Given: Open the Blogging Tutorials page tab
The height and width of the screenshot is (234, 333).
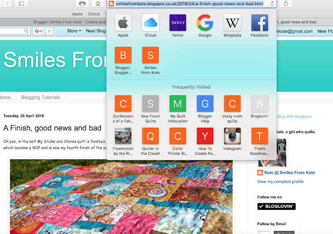Looking at the screenshot, I should 41,97.
